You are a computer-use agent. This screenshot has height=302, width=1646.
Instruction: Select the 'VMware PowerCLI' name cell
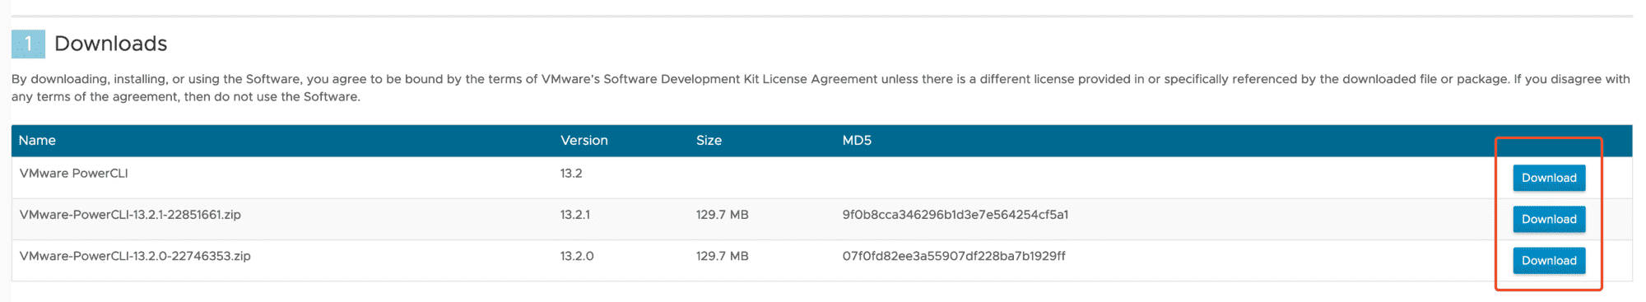[x=73, y=174]
